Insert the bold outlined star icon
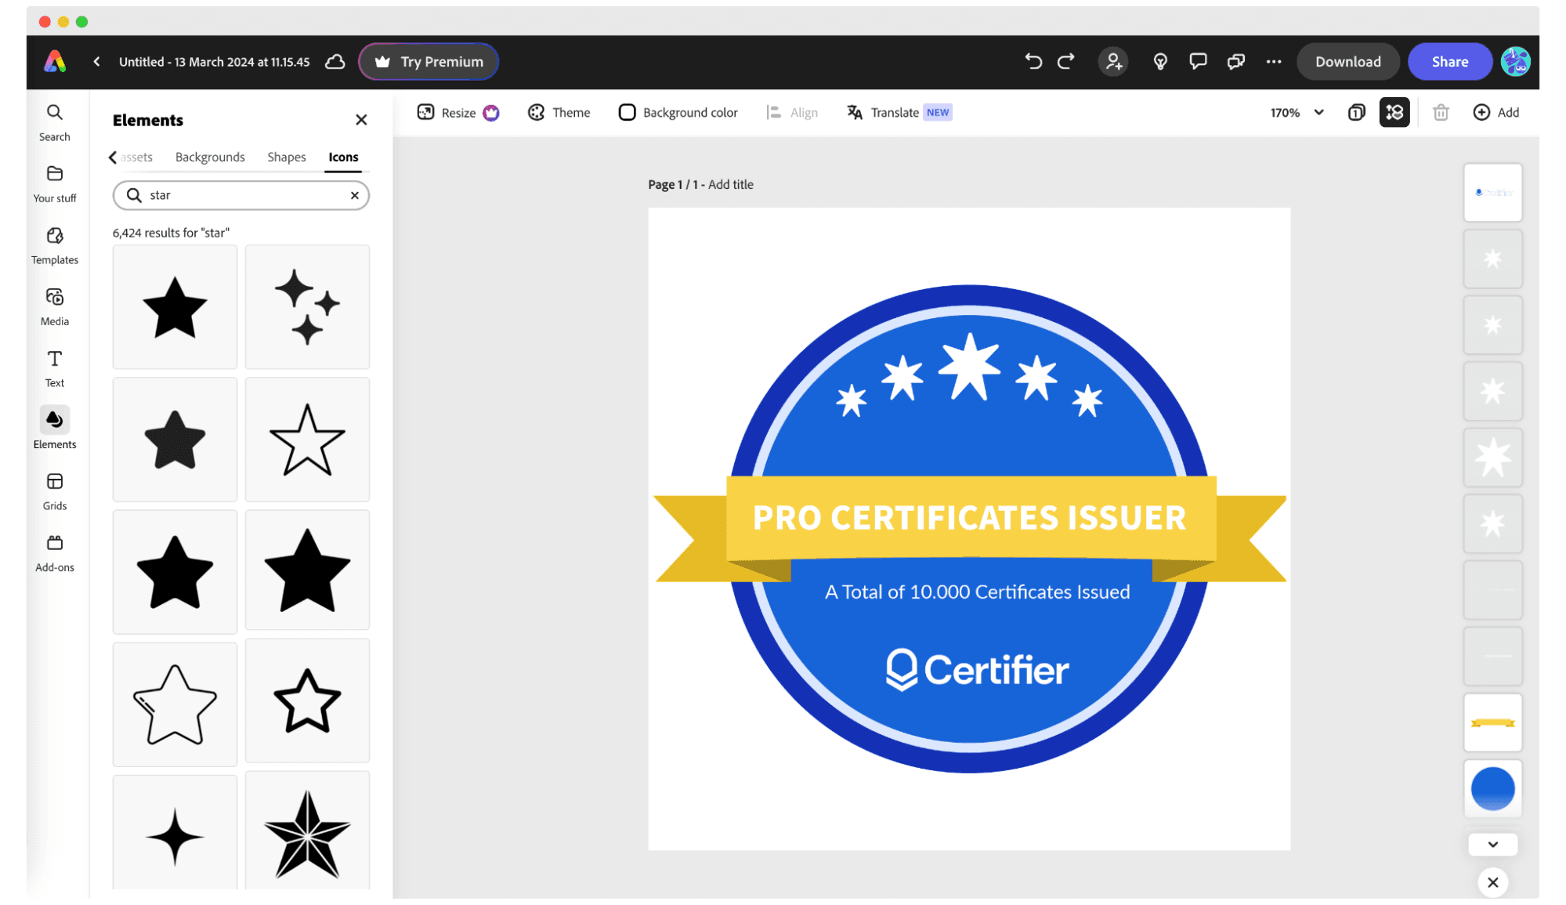Screen dimensions: 1566x905 [x=307, y=700]
